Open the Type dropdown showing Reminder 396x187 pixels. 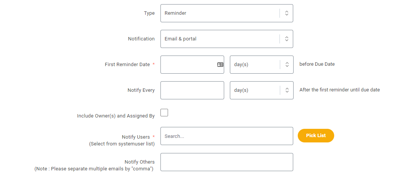(x=227, y=13)
